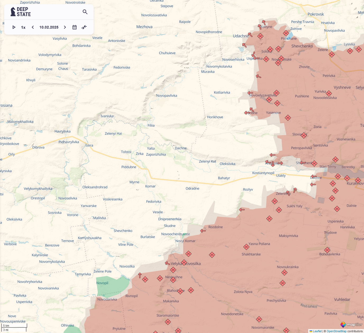Open the OpenStreetMap contributors link
This screenshot has height=333, width=364.
[x=336, y=331]
